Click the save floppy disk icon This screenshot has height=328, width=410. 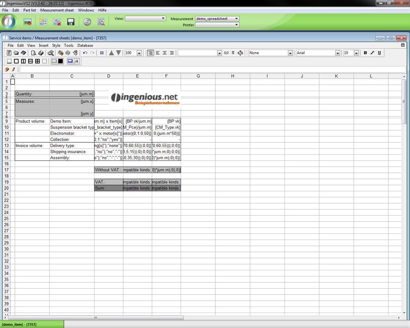[x=71, y=22]
